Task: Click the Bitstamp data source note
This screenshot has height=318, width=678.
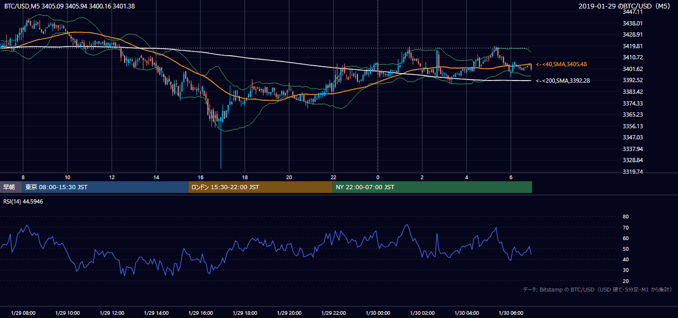Action: pyautogui.click(x=597, y=289)
